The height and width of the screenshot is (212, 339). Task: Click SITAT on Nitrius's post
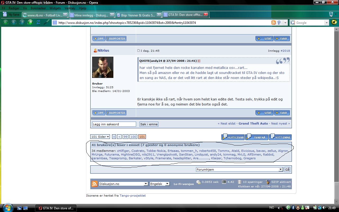264,113
